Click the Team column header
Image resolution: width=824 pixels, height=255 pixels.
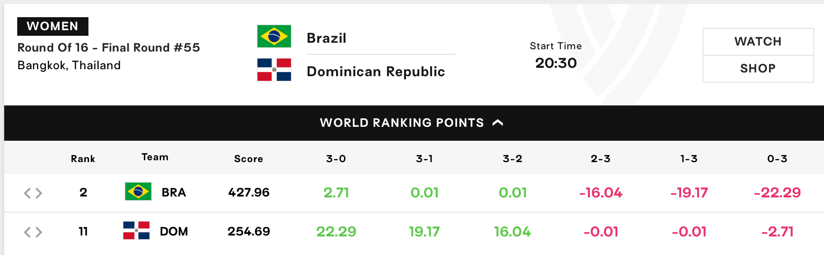tap(155, 157)
